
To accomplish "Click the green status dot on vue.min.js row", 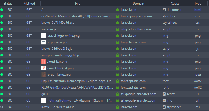I will 2,29.
